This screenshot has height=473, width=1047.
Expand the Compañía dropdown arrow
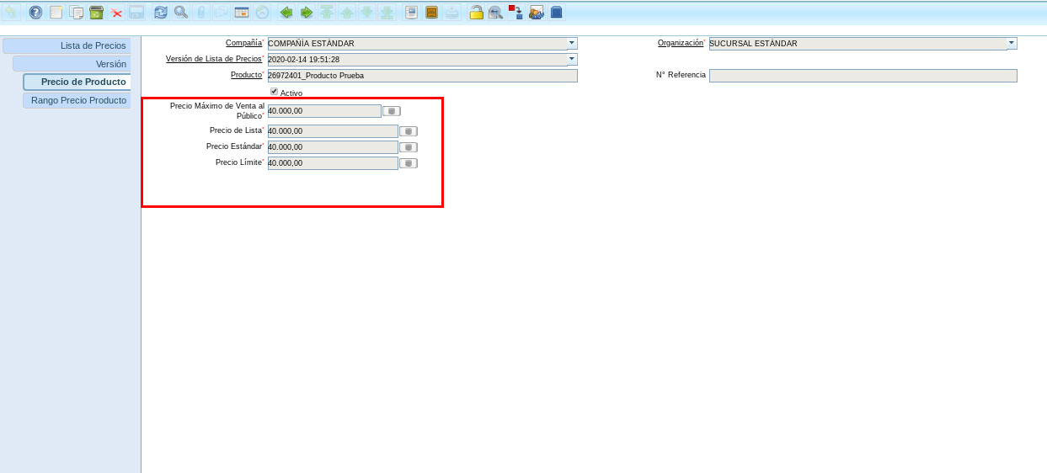(572, 42)
